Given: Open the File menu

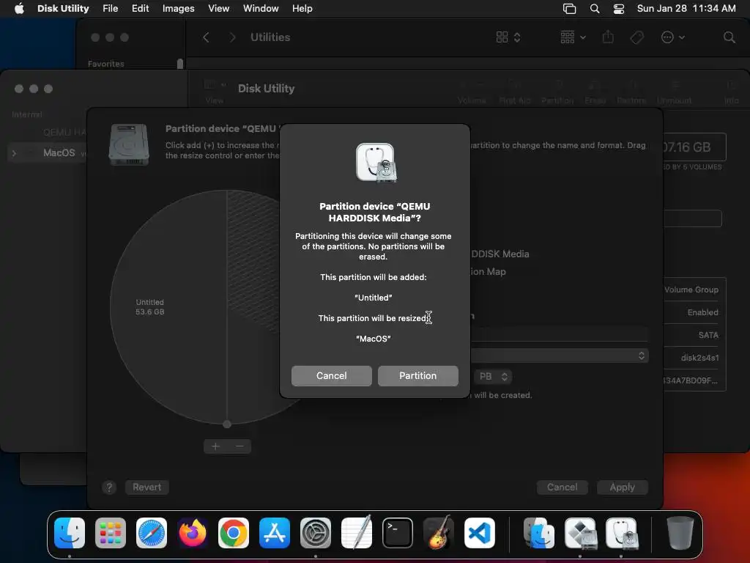Looking at the screenshot, I should coord(110,8).
